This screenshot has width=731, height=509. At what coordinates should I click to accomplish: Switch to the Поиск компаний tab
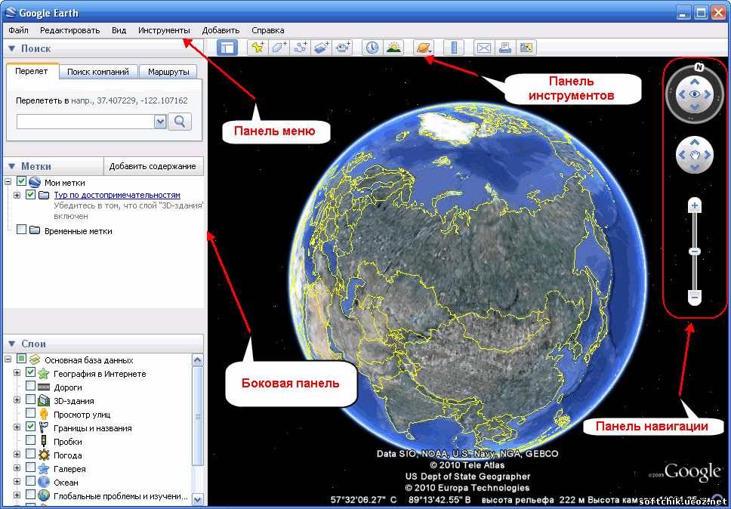(x=98, y=72)
